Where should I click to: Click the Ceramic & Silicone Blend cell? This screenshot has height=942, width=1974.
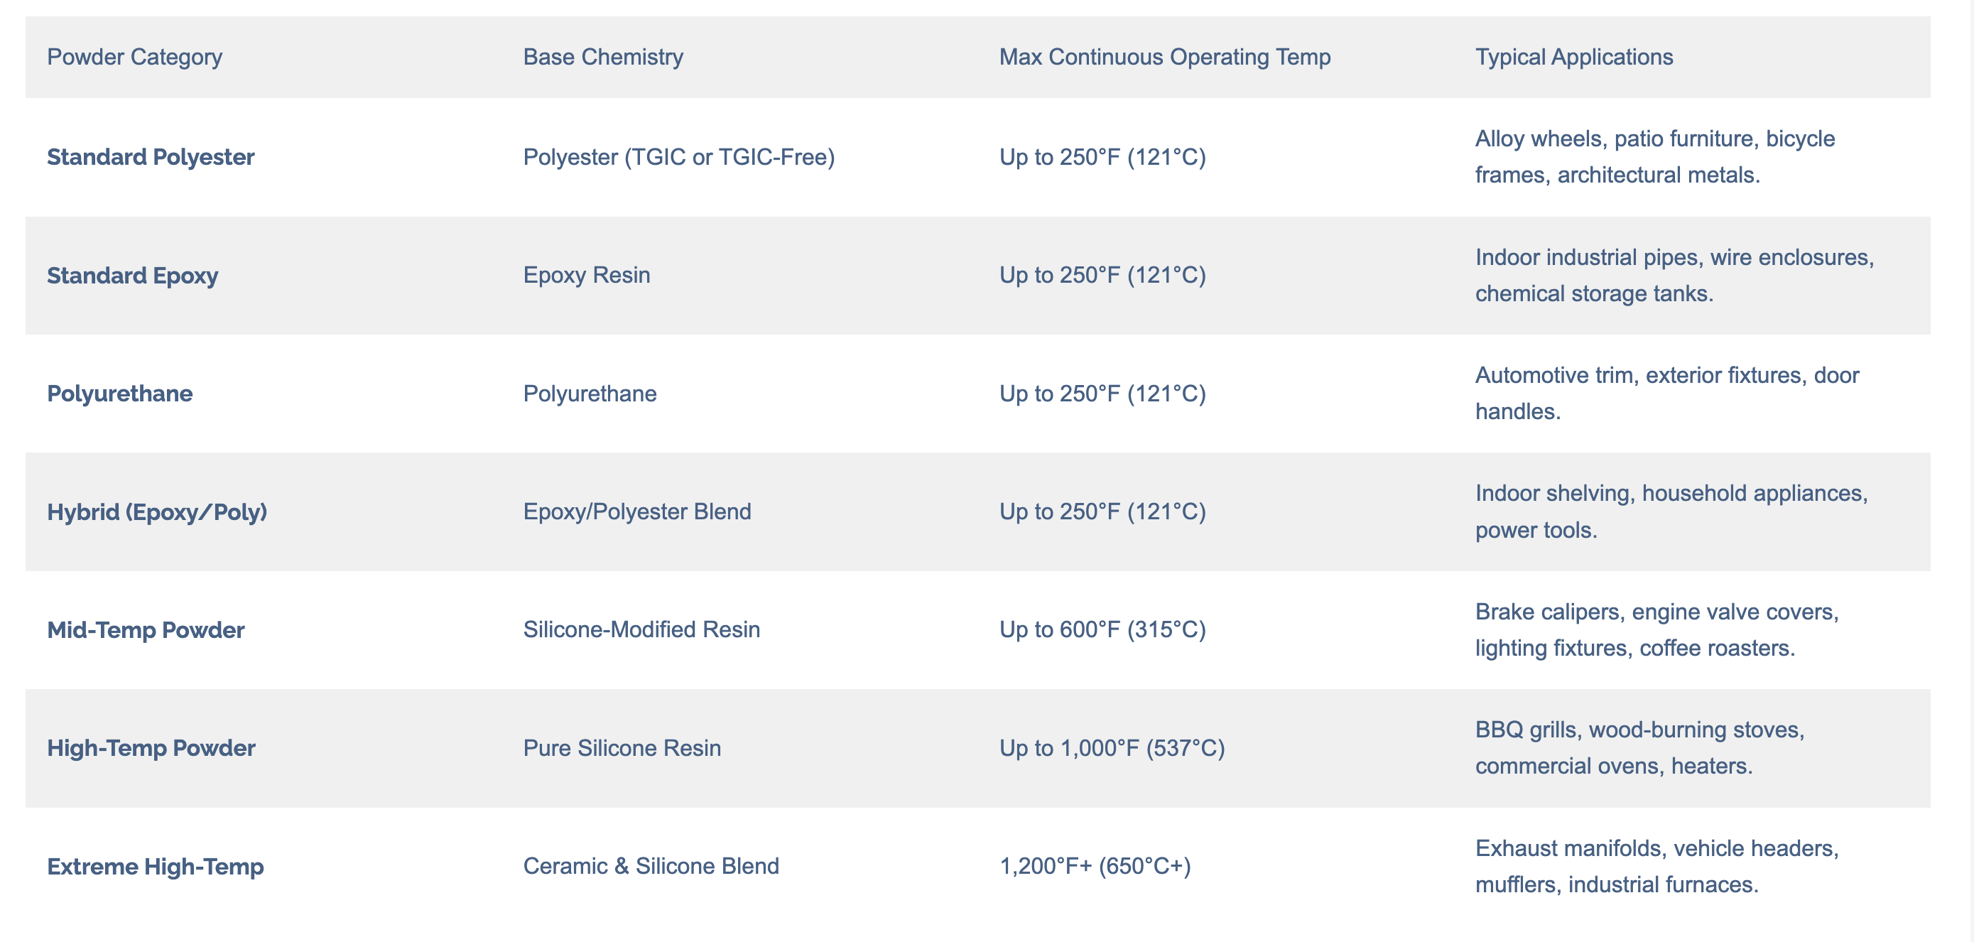pos(651,866)
